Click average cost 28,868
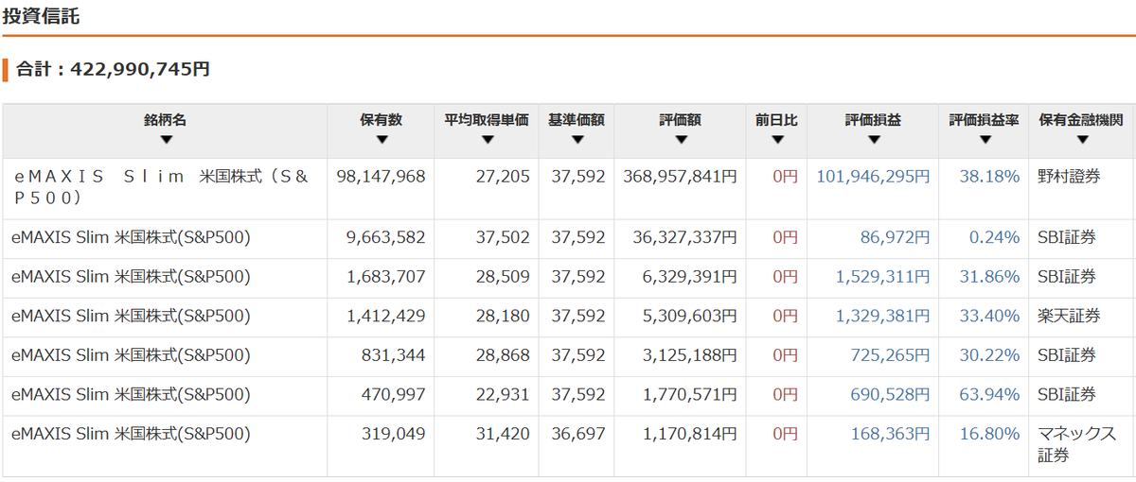 503,355
